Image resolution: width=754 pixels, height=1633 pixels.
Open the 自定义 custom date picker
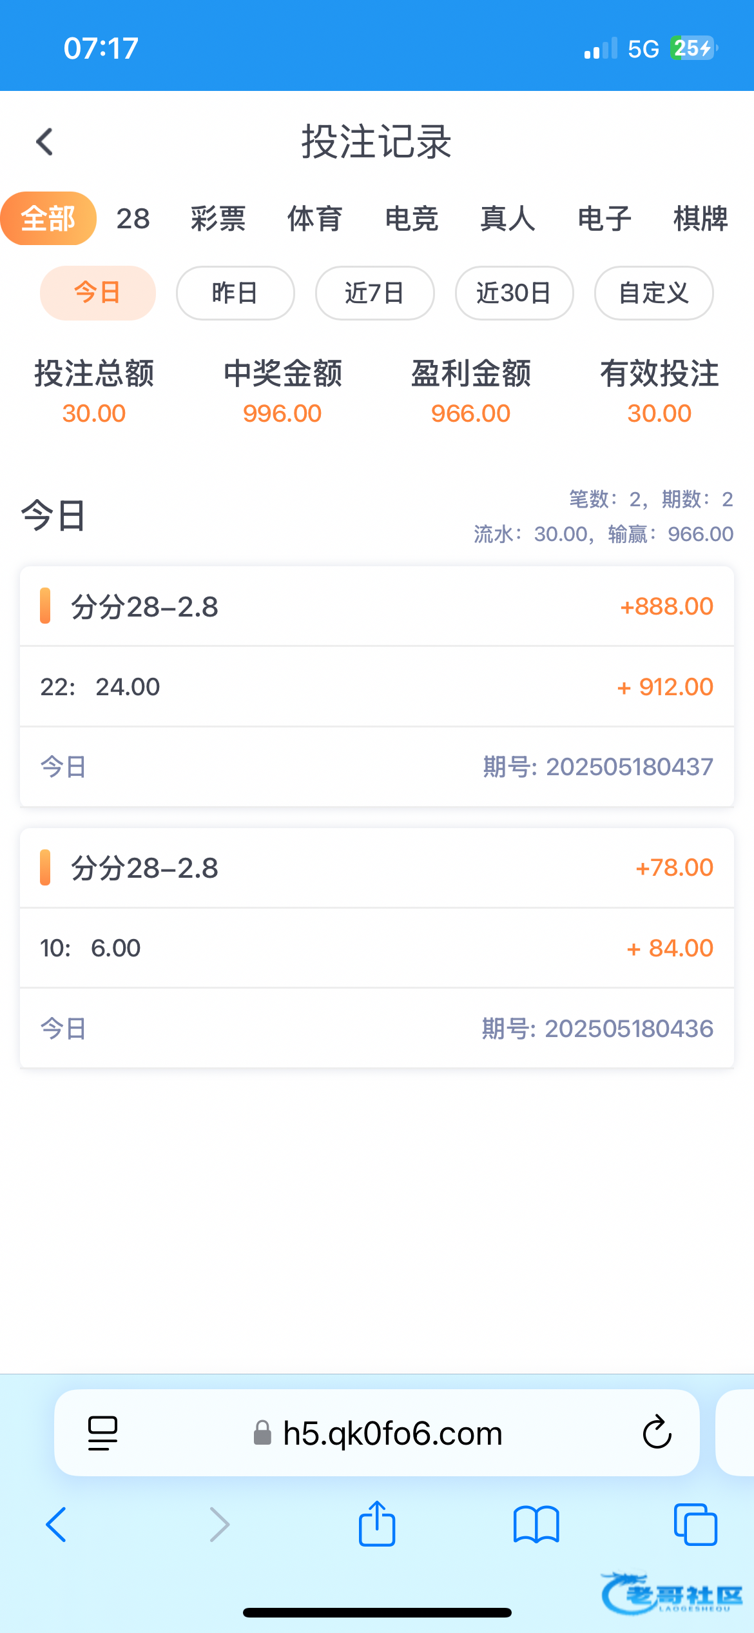(x=653, y=293)
